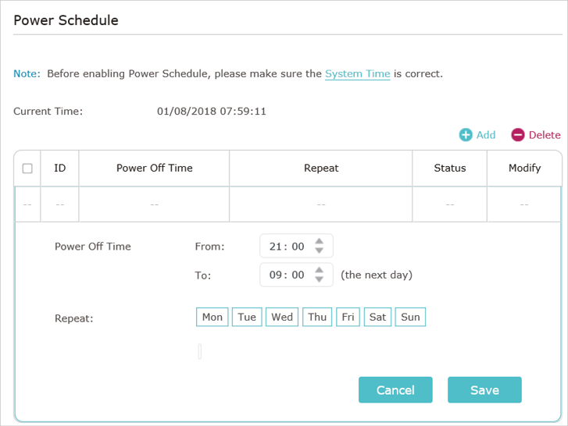The height and width of the screenshot is (426, 568).
Task: Decrease the From time with down arrow
Action: pos(319,250)
